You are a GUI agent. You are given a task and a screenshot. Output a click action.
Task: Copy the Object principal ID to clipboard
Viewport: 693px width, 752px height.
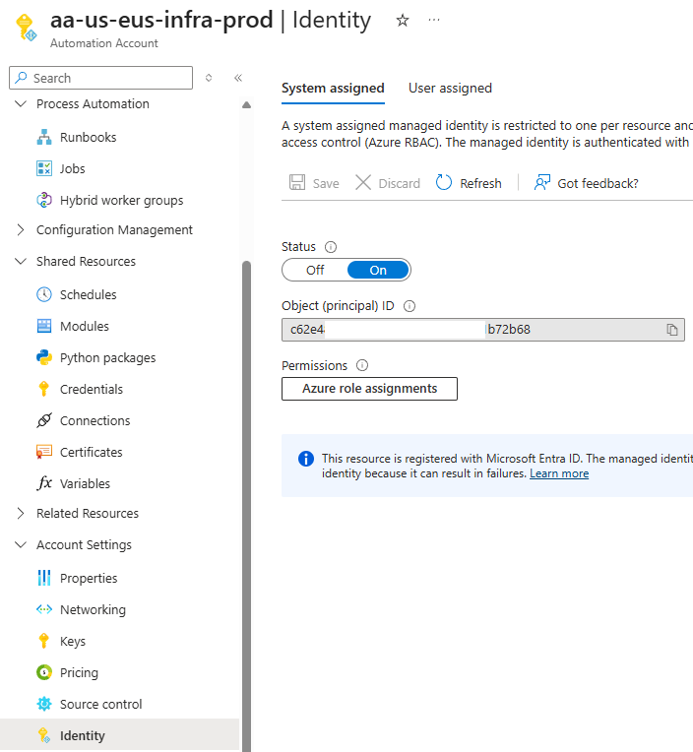click(672, 330)
